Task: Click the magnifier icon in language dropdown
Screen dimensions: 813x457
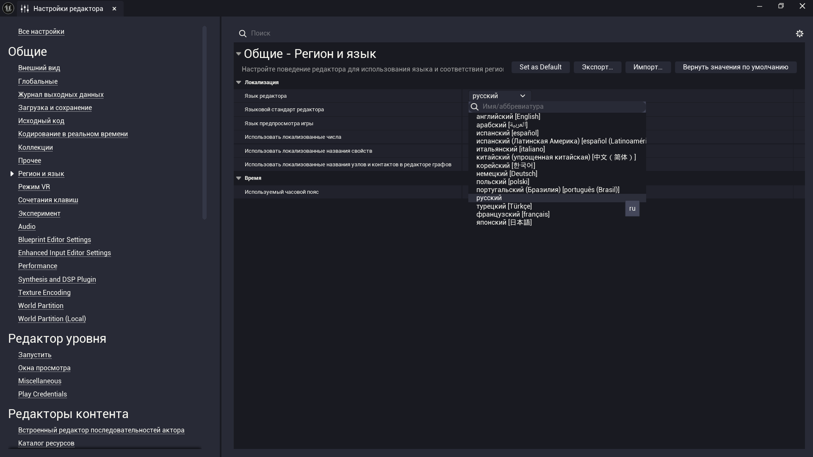Action: (x=475, y=107)
